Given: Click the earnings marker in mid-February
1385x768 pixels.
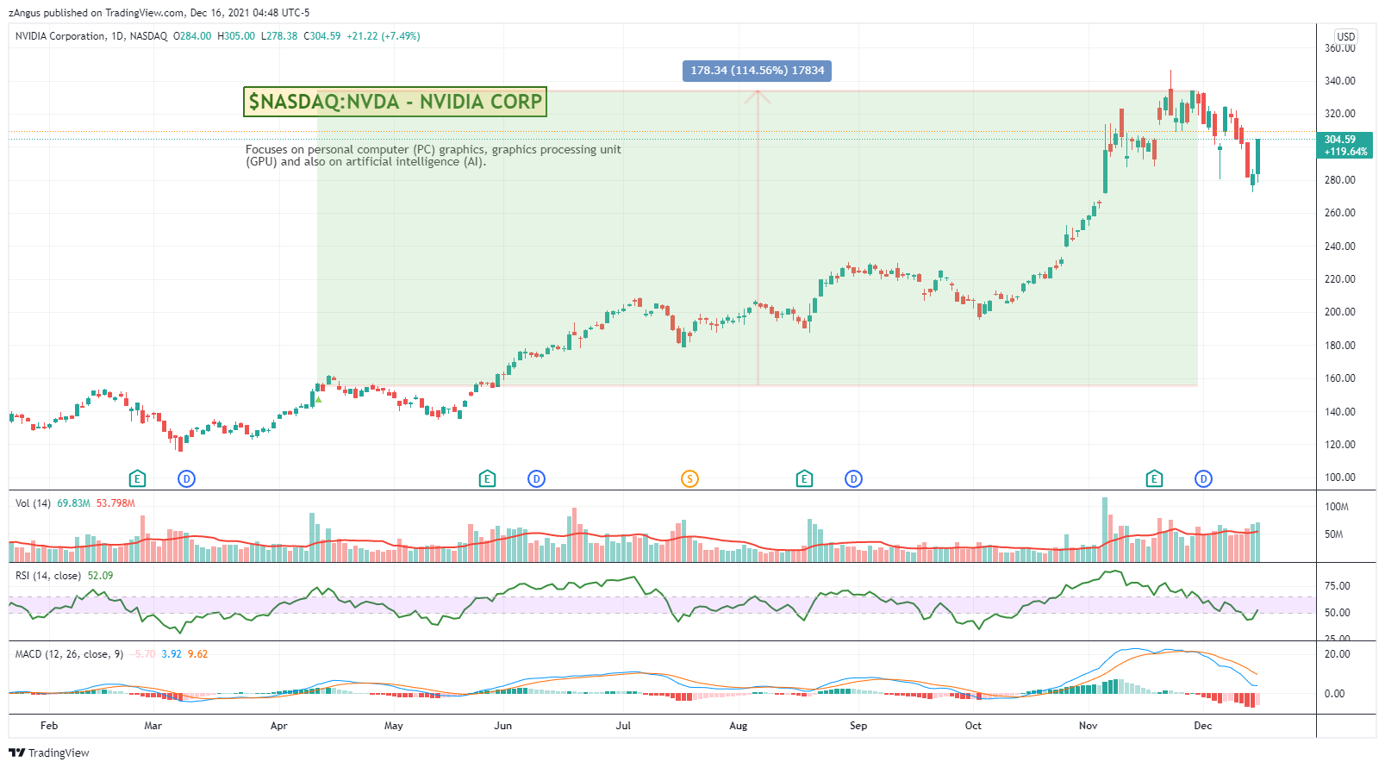Looking at the screenshot, I should click(137, 478).
